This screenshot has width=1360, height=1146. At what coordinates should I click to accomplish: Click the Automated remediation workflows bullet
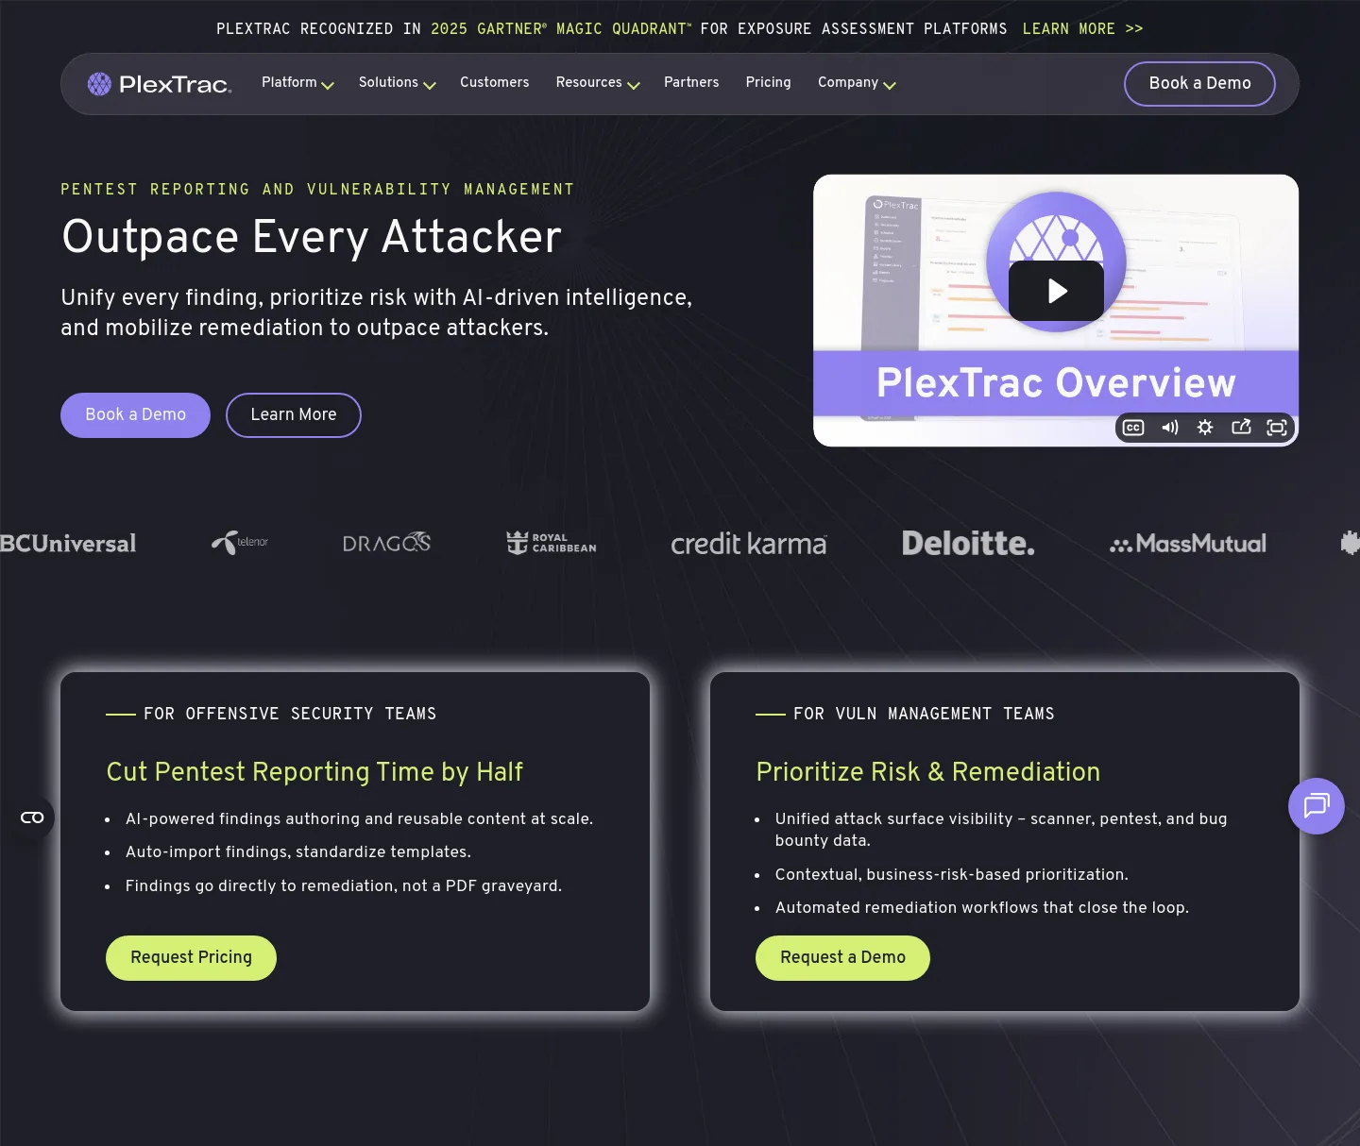point(982,908)
